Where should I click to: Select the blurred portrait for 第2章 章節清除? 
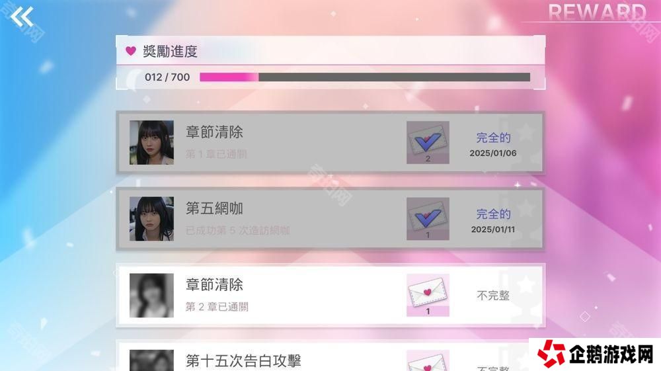[x=151, y=295]
